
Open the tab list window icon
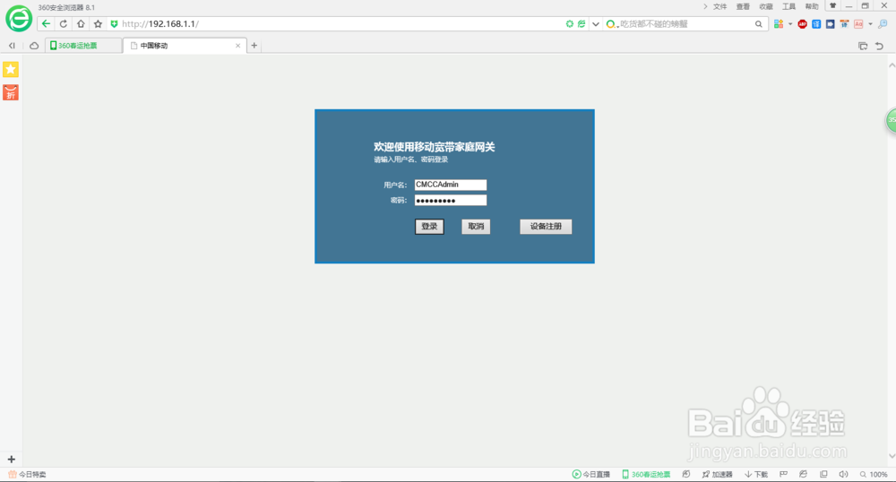tap(863, 46)
